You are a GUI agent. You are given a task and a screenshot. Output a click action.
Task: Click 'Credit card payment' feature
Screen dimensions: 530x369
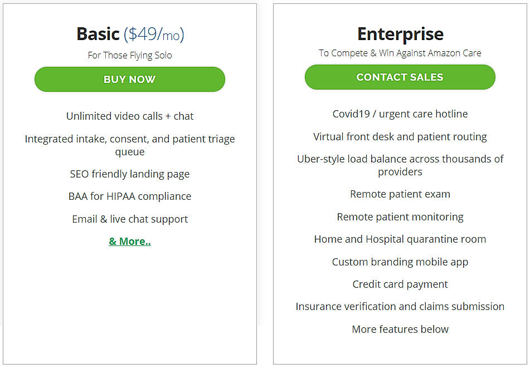[400, 284]
